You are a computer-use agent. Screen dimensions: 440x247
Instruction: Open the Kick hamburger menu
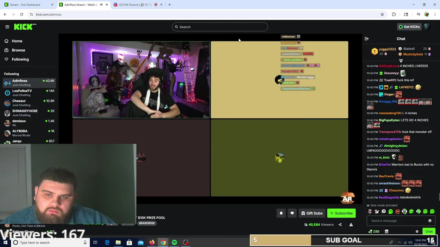(7, 27)
